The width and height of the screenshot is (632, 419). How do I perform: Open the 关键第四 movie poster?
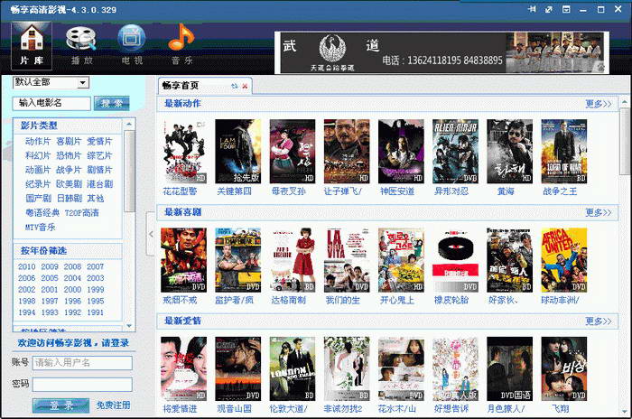click(237, 151)
